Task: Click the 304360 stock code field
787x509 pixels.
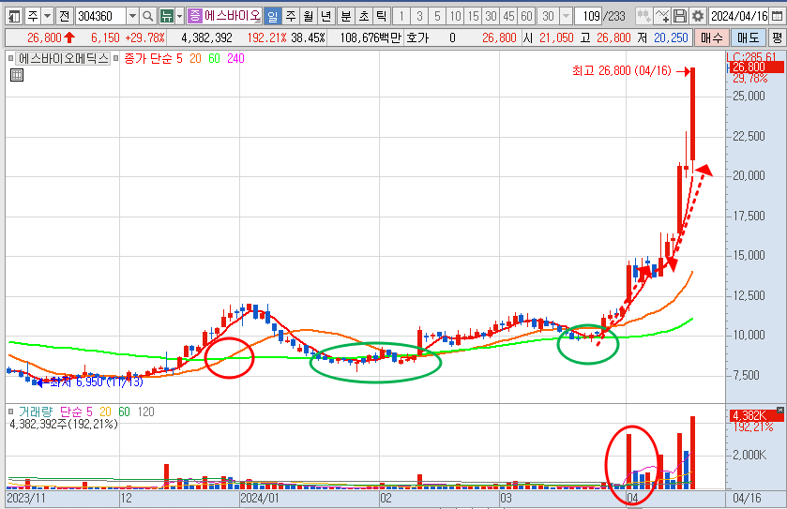Action: click(x=100, y=17)
